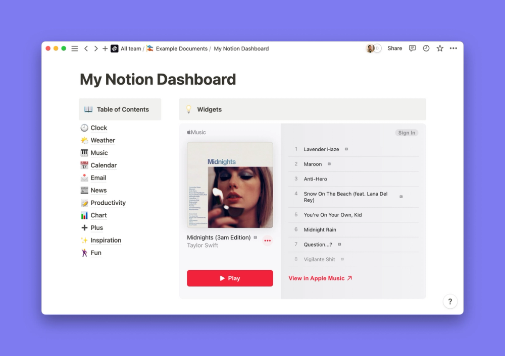This screenshot has height=356, width=505.
Task: Click the Email envelope icon in the sidebar
Action: click(83, 177)
